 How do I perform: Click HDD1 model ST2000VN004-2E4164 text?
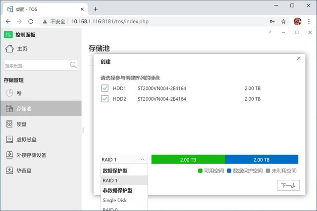[x=162, y=88]
